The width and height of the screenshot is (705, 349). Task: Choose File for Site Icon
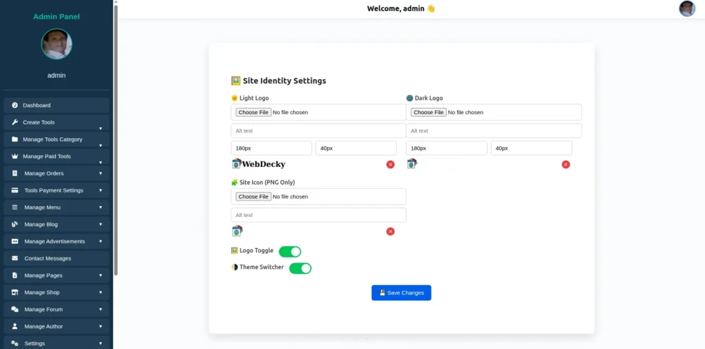pyautogui.click(x=253, y=196)
